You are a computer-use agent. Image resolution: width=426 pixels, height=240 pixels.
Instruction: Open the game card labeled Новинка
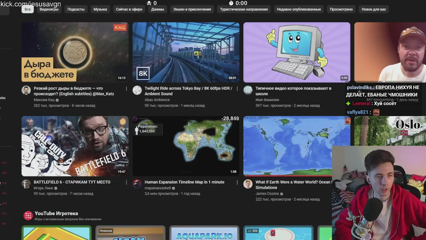130,233
